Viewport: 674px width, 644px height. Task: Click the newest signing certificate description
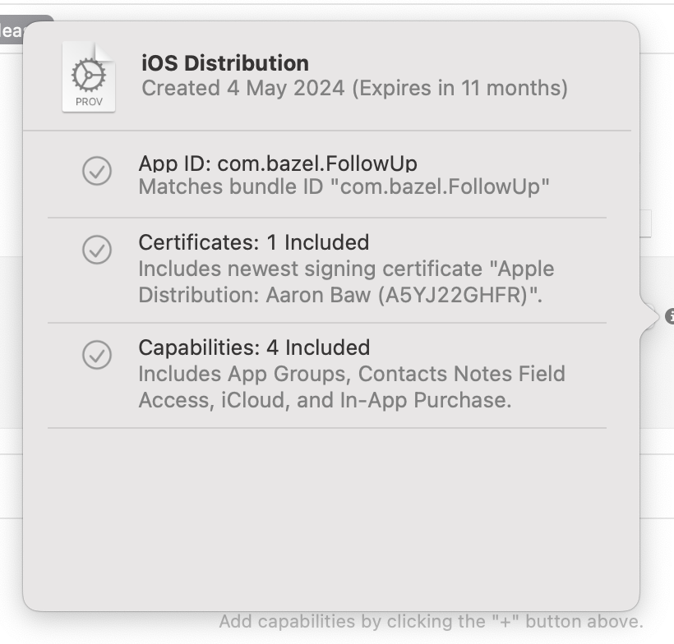(346, 269)
